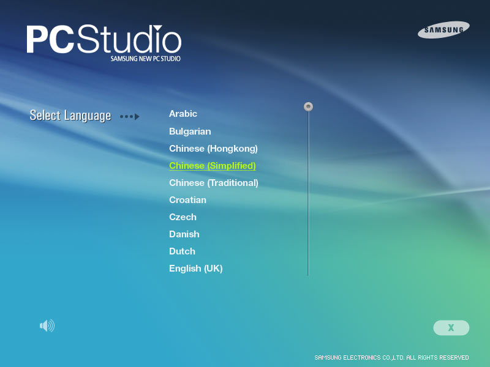Pick English (UK) language

[x=196, y=269]
